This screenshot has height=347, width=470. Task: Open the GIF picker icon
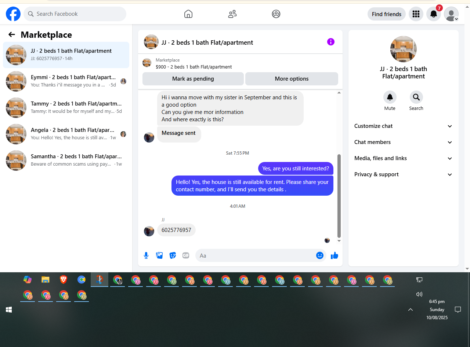coord(186,255)
